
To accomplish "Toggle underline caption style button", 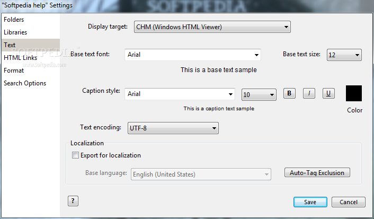I will (x=328, y=93).
